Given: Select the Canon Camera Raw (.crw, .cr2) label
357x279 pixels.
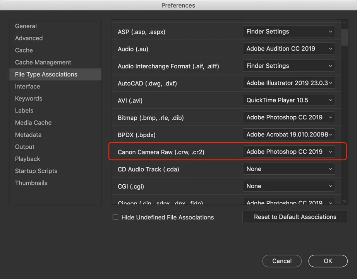Looking at the screenshot, I should pyautogui.click(x=161, y=152).
